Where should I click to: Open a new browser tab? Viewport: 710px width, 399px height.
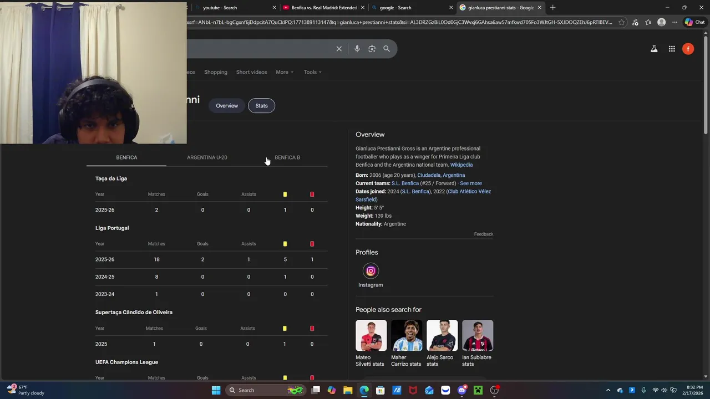click(x=552, y=8)
